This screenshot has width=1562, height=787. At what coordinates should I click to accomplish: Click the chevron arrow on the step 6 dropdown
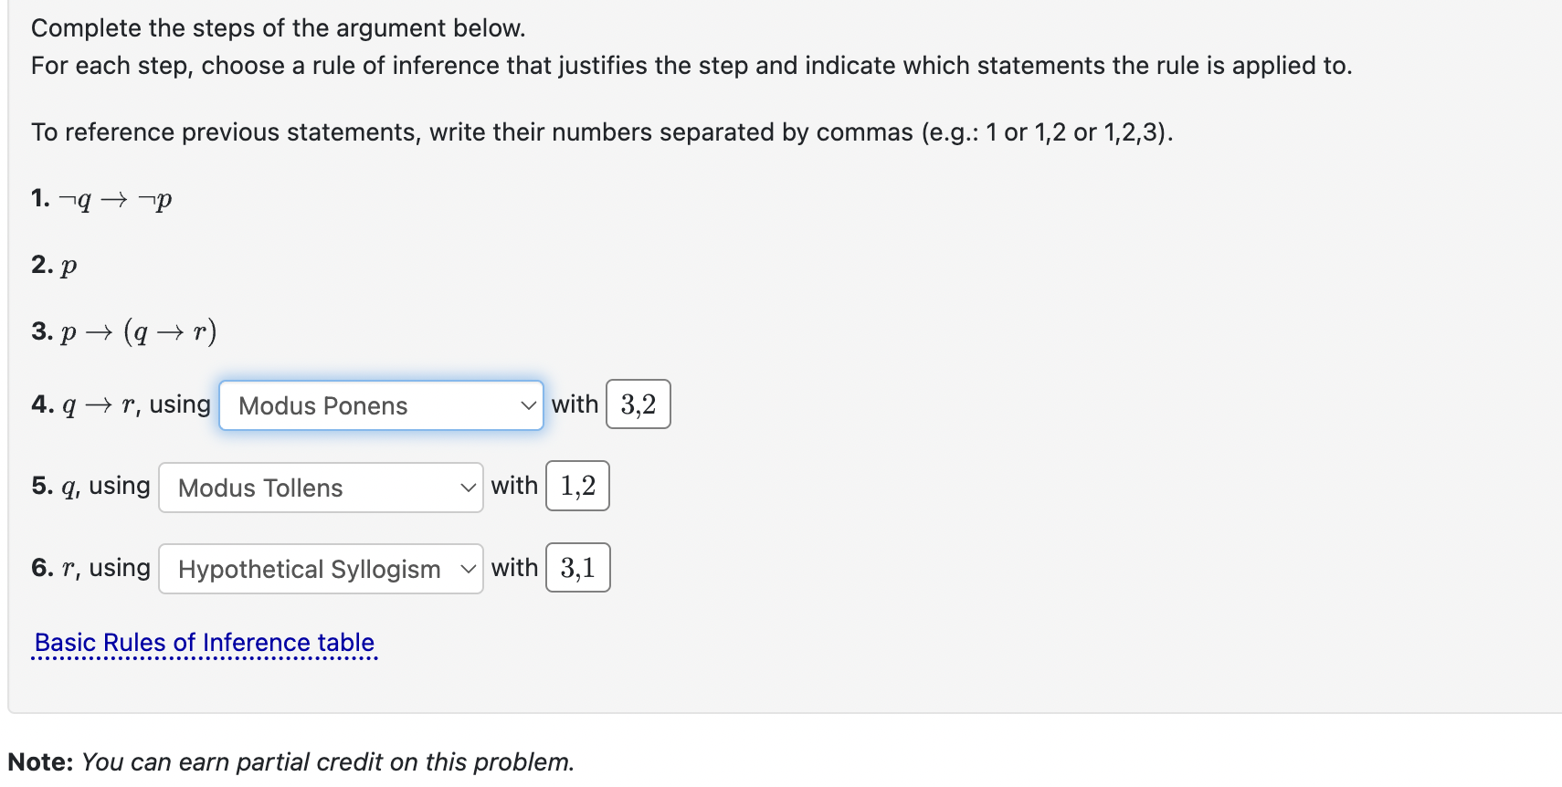coord(467,568)
